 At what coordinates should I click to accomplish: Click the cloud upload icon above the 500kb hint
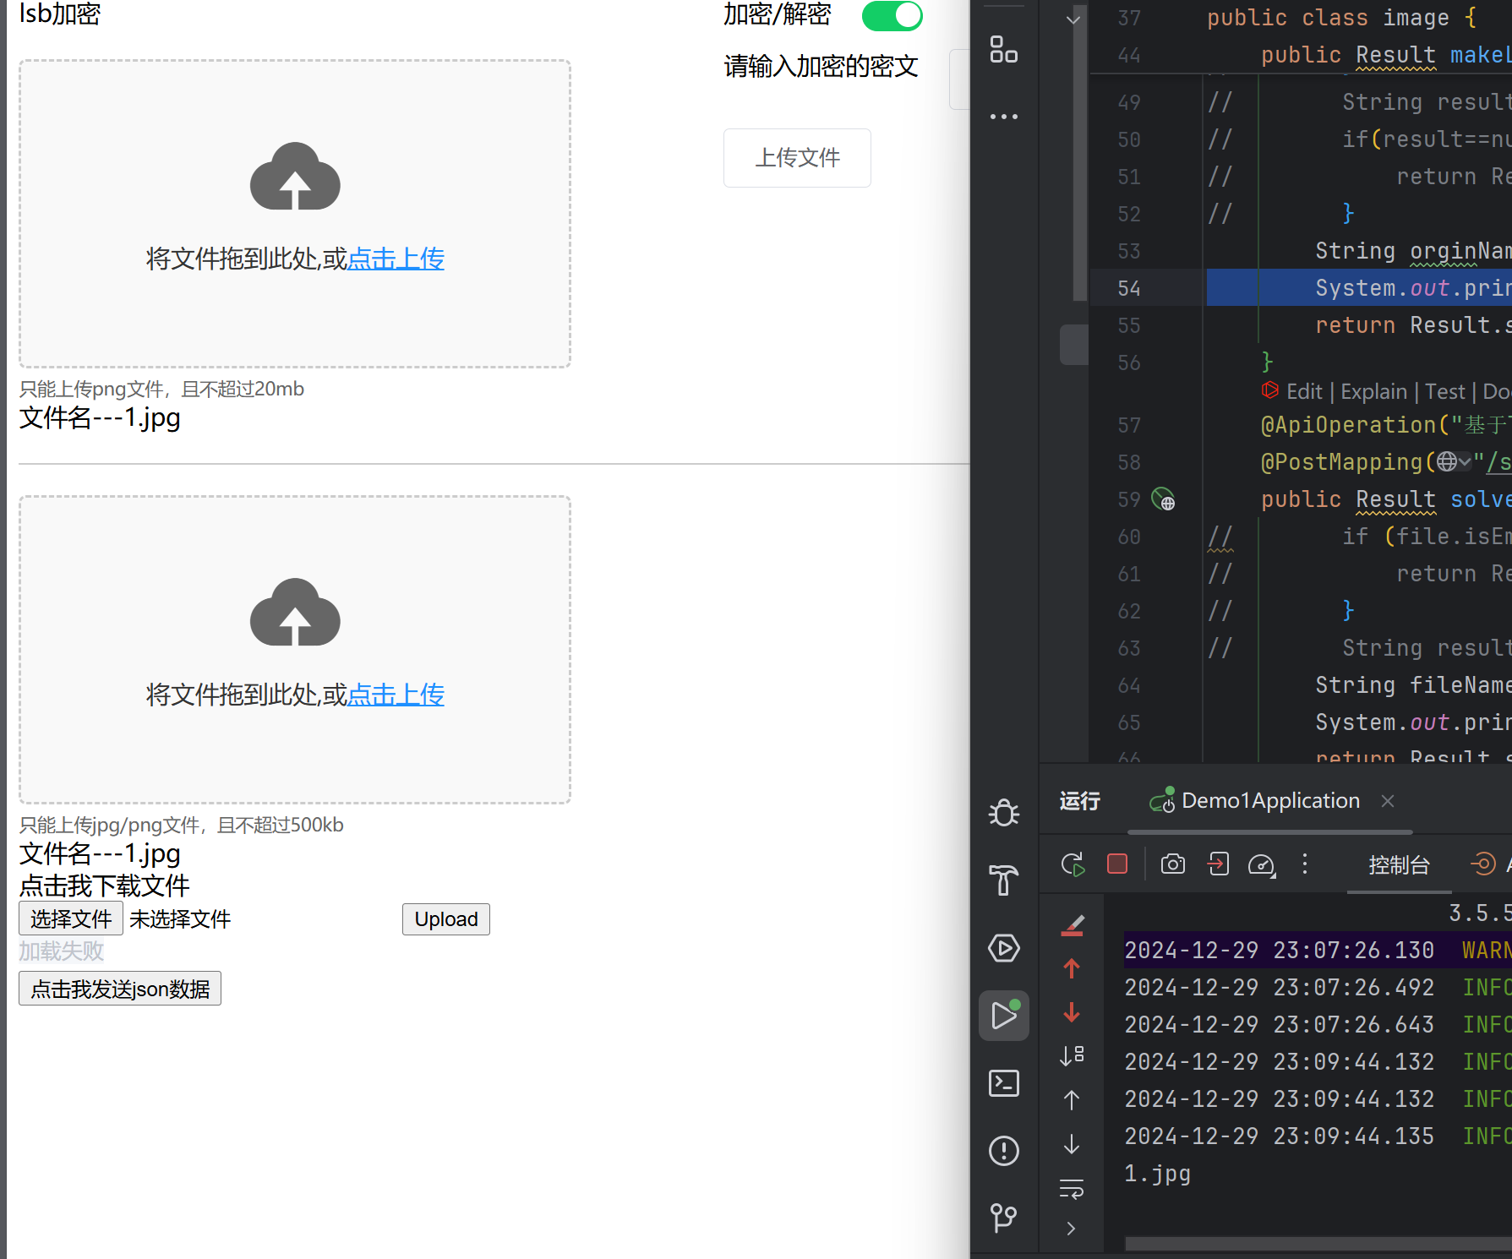pos(295,612)
